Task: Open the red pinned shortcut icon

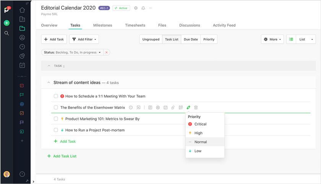Action: tap(22, 86)
